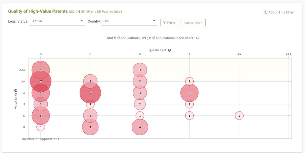The width and height of the screenshot is (305, 153).
Task: Click the bubble with 2 in the B quality column
Action: point(140,104)
